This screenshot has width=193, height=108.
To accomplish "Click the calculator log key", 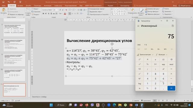I will (140, 83).
